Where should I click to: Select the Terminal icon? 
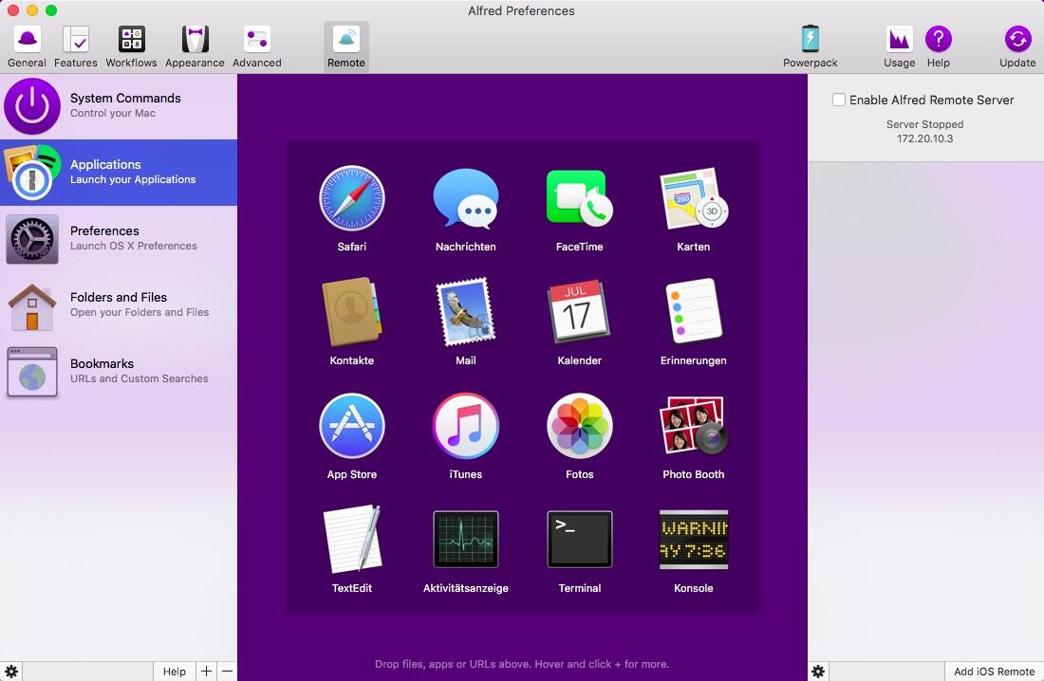point(579,540)
